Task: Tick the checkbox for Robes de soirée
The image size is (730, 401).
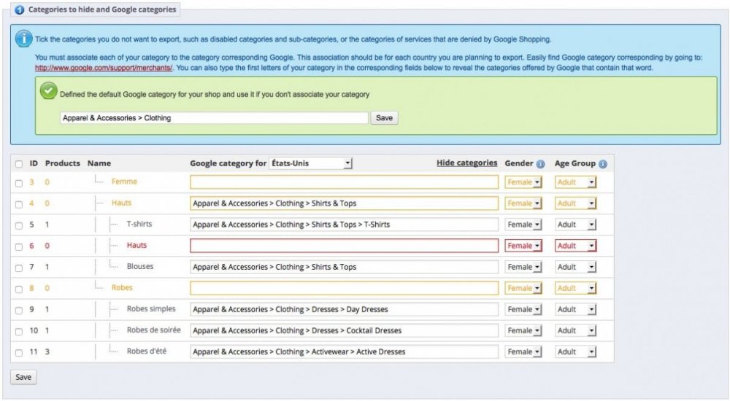Action: 19,331
